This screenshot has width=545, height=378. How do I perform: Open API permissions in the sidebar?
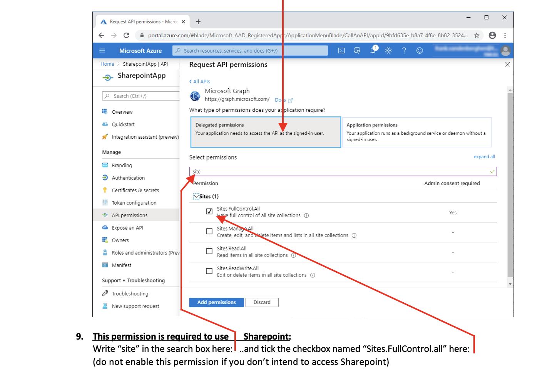pyautogui.click(x=129, y=216)
